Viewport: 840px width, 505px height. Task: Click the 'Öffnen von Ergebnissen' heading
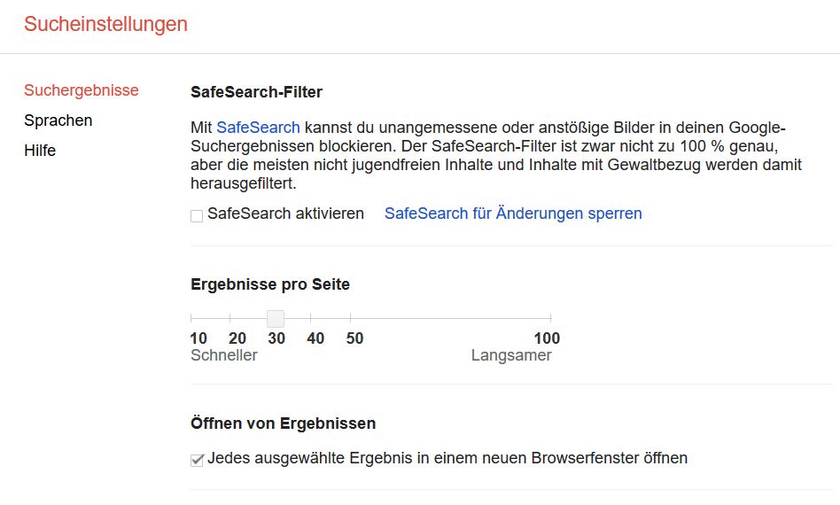tap(283, 423)
